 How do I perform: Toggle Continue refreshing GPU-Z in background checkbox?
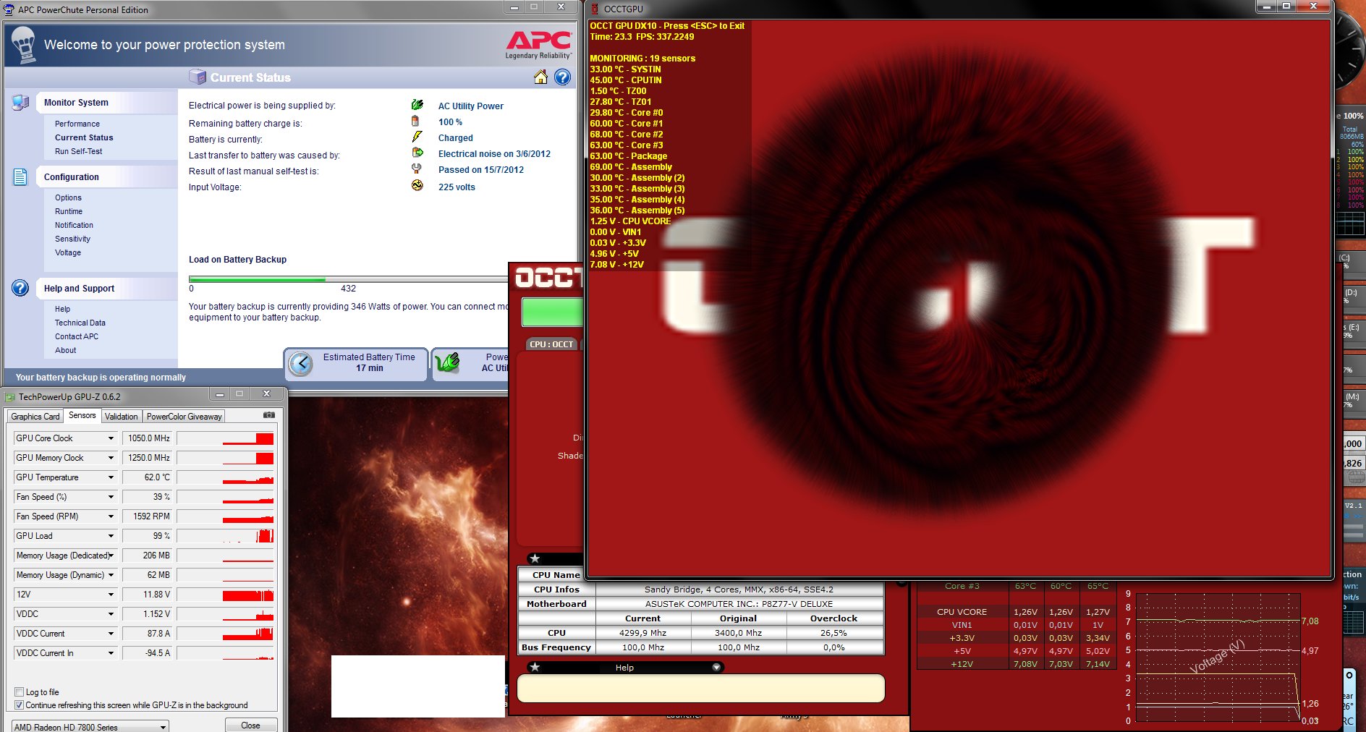[x=20, y=705]
